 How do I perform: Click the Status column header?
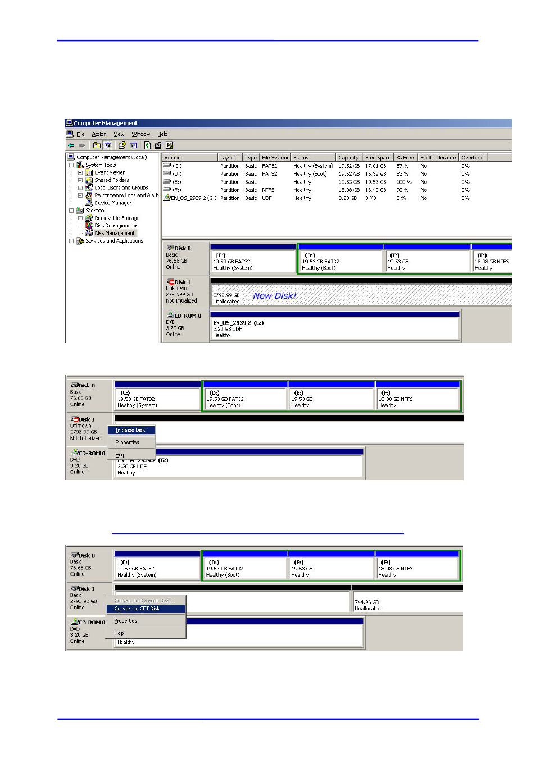314,158
